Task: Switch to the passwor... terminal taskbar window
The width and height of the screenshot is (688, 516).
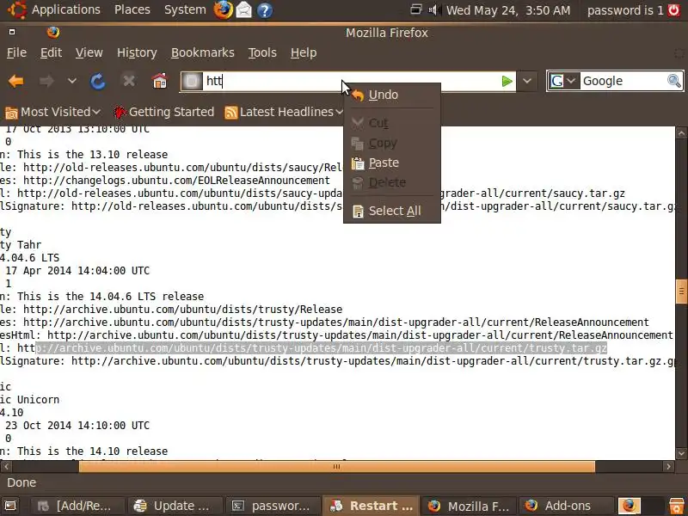Action: pyautogui.click(x=272, y=506)
